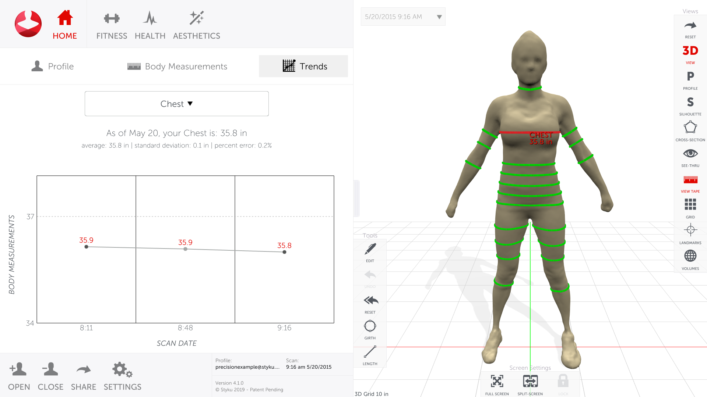The image size is (707, 397).
Task: Toggle See-Thru eye view
Action: pyautogui.click(x=690, y=154)
